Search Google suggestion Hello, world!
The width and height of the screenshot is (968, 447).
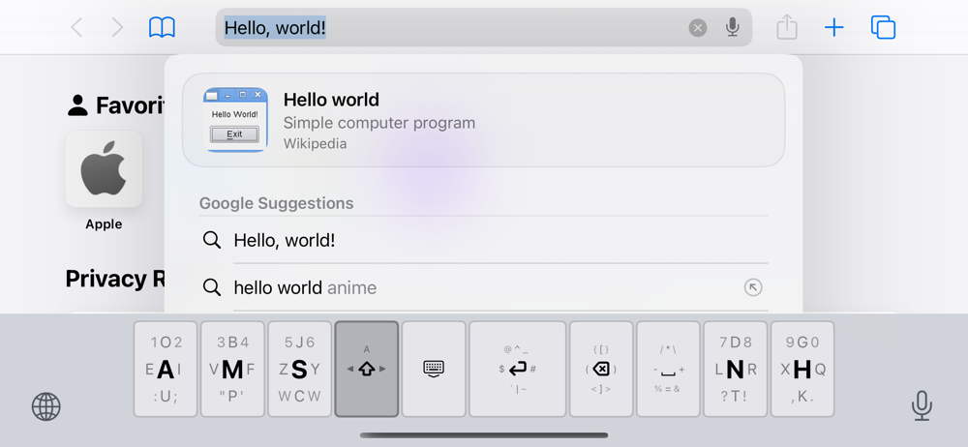[483, 240]
